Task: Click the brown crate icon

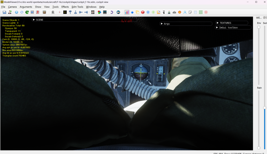Action: (x=44, y=12)
